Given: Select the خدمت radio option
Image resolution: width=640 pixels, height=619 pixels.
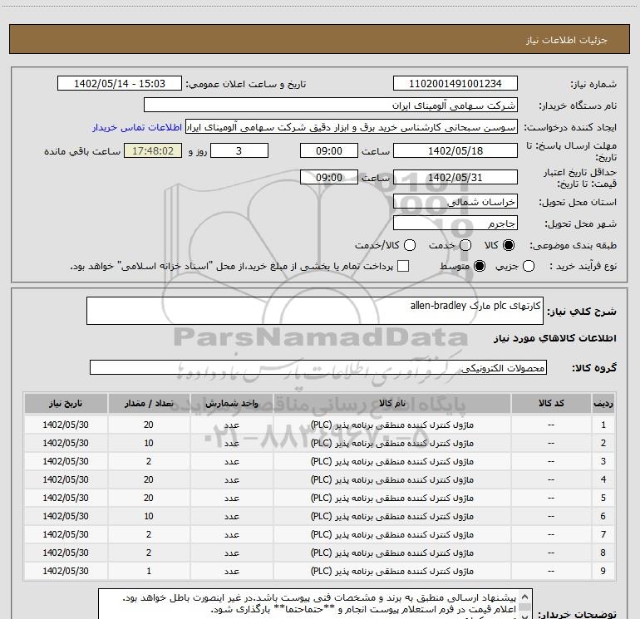Looking at the screenshot, I should coord(465,246).
